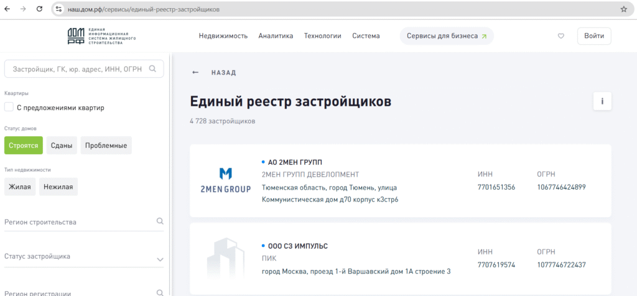Open the 'Аналитика' menu item
Screen dimensions: 637x296
(x=276, y=36)
